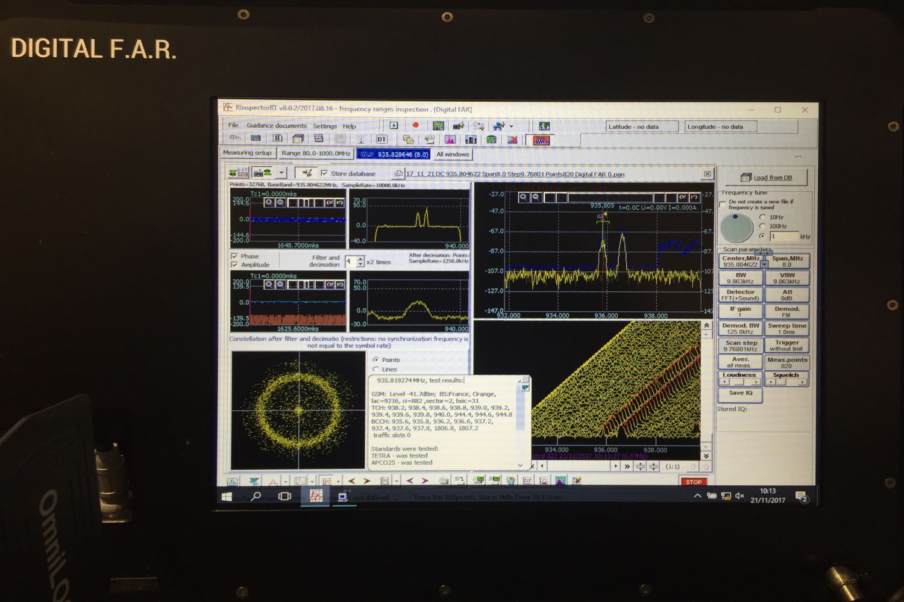Screen dimensions: 904x602
Task: Open the Settings menu
Action: click(x=324, y=126)
